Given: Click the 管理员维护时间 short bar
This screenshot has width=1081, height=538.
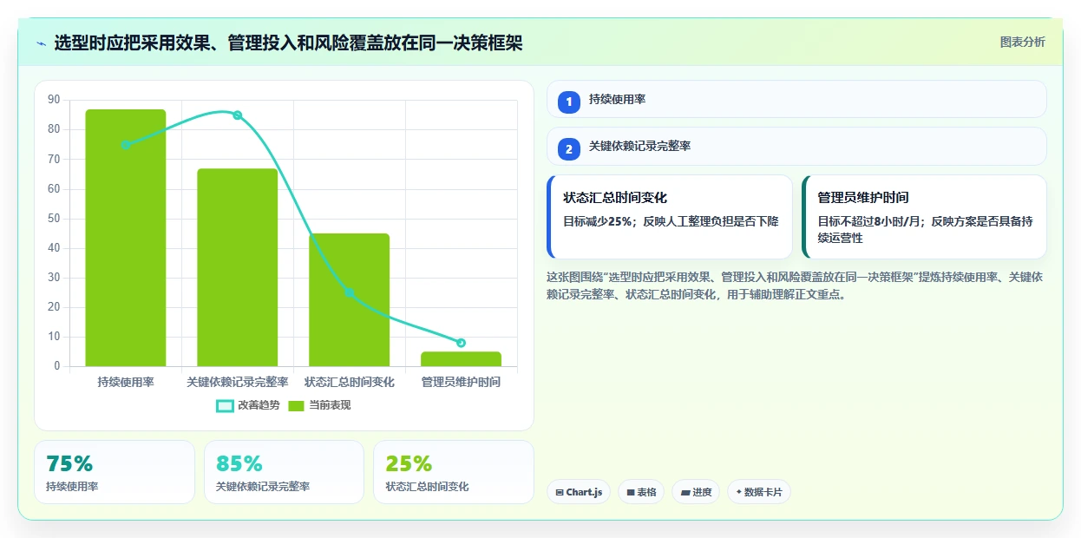Looking at the screenshot, I should pyautogui.click(x=461, y=358).
